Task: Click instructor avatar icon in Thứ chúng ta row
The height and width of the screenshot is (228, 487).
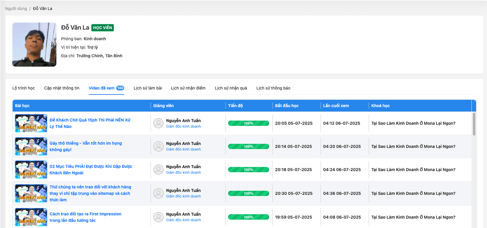Action: tap(159, 193)
